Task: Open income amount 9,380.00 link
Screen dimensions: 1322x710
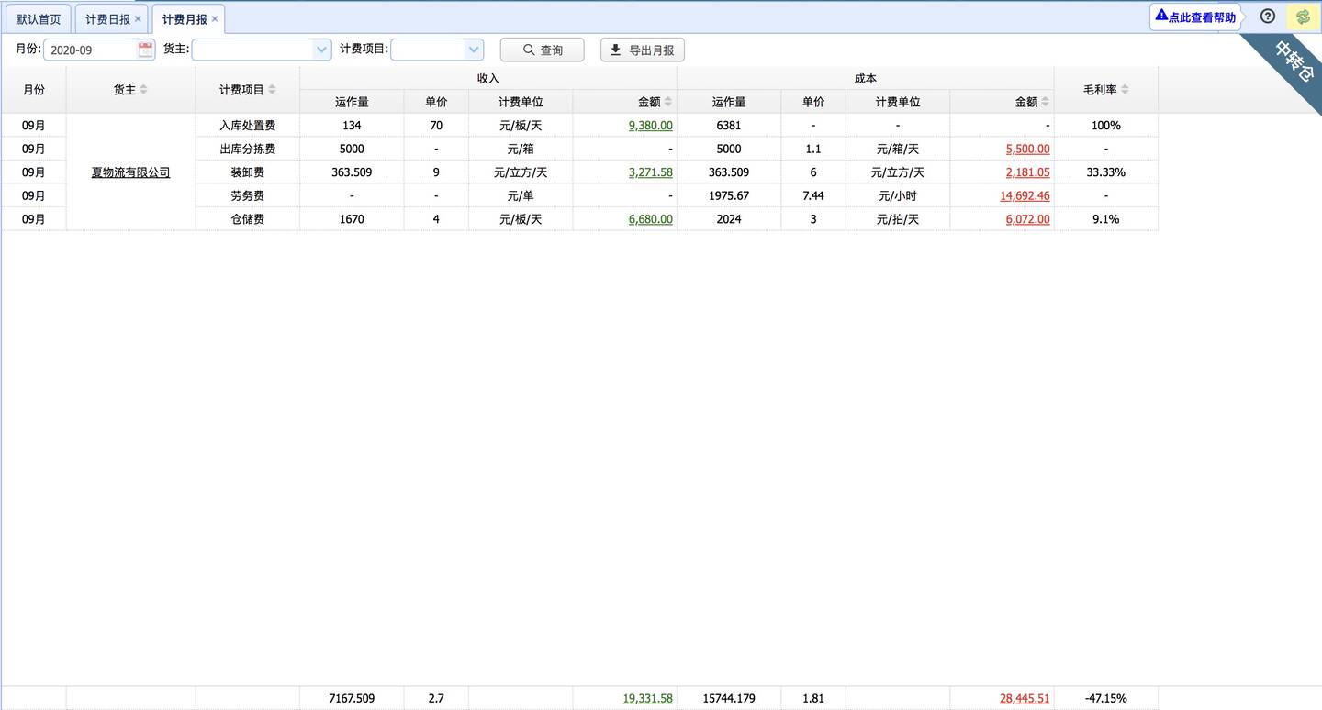Action: point(650,125)
